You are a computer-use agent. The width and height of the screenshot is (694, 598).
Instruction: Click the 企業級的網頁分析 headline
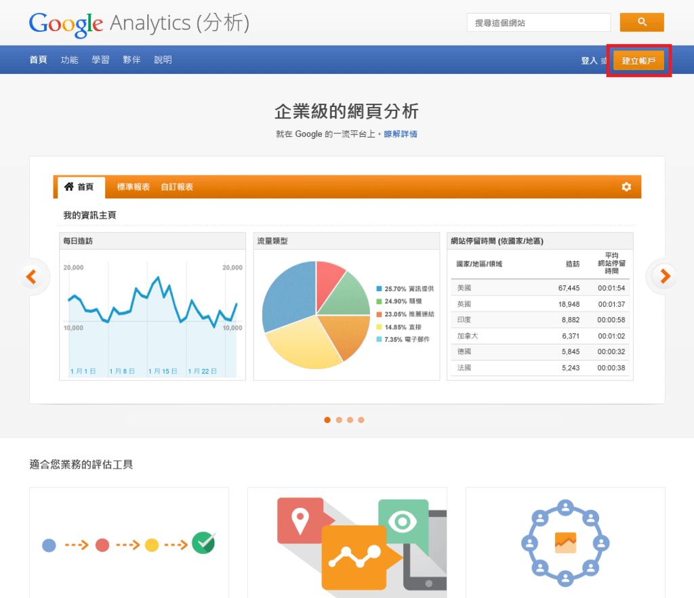[346, 111]
